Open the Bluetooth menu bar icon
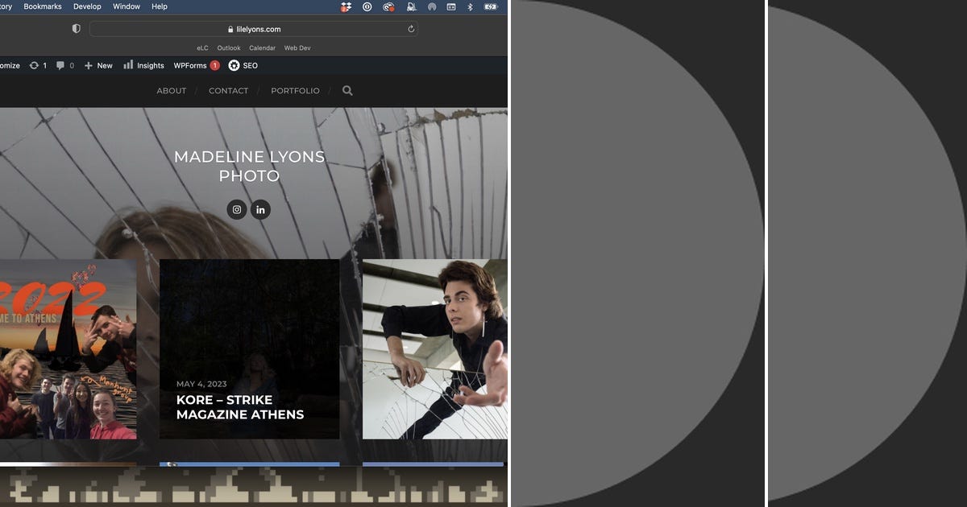Image resolution: width=967 pixels, height=507 pixels. click(470, 6)
